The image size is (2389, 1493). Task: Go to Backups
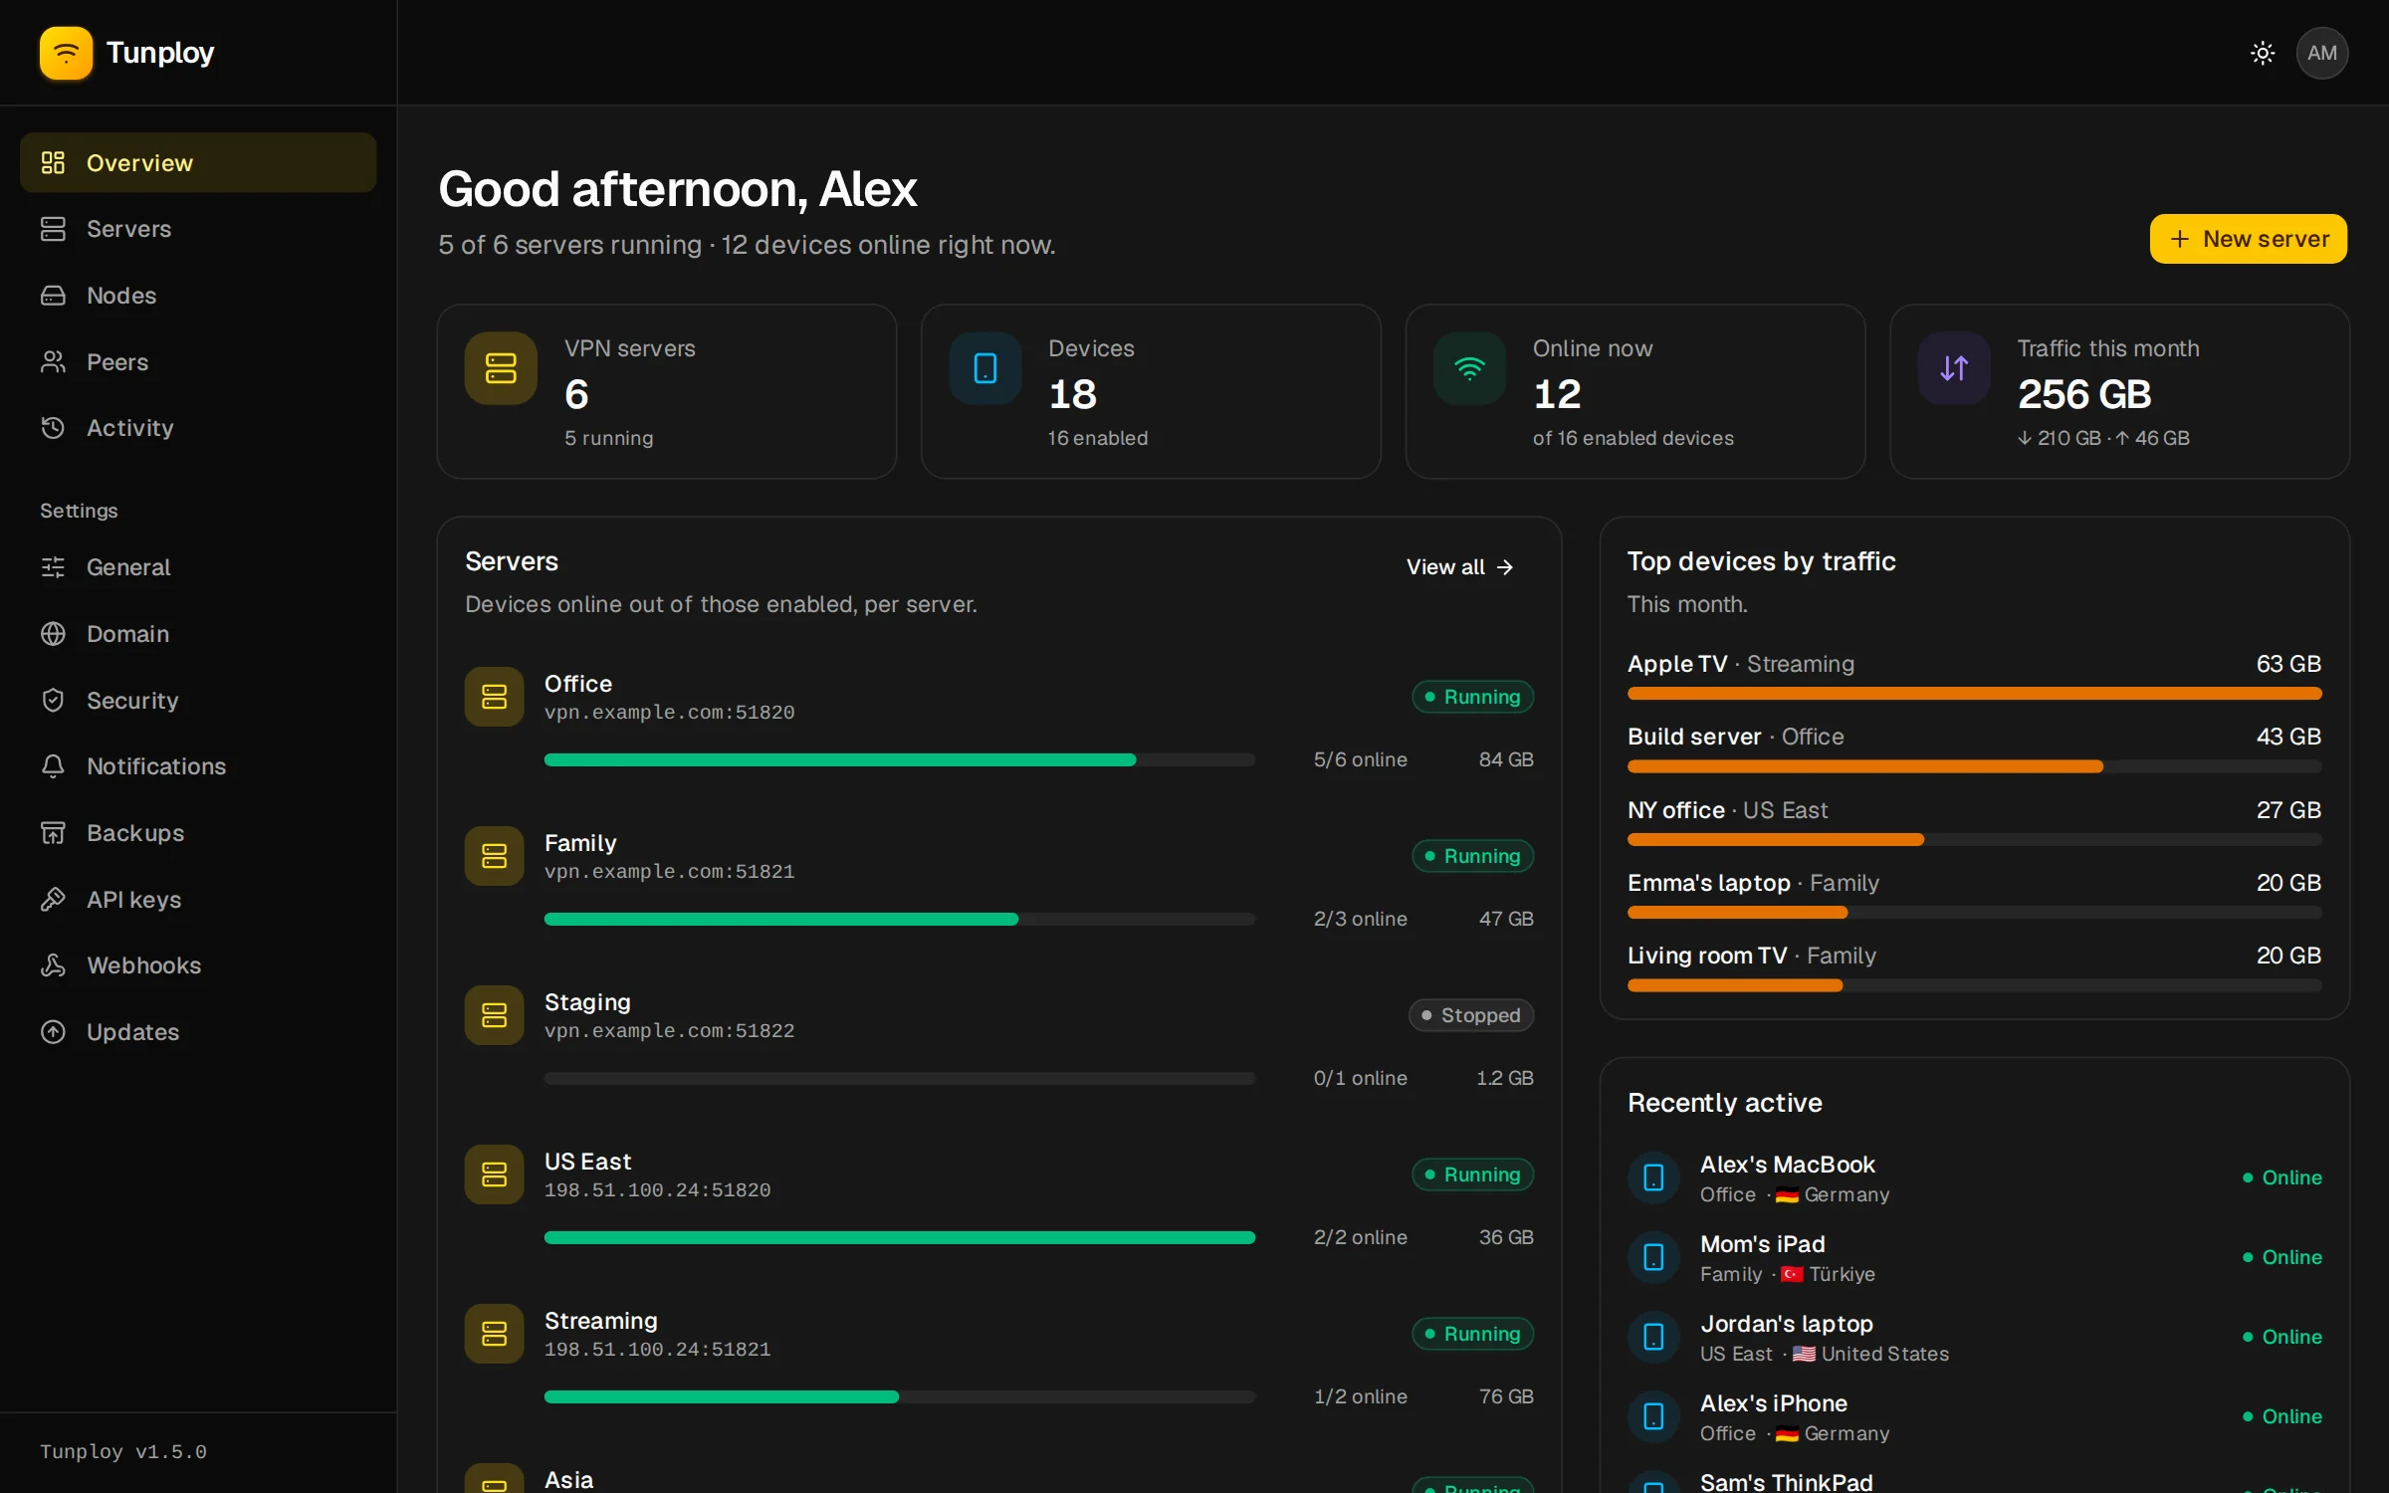[198, 833]
